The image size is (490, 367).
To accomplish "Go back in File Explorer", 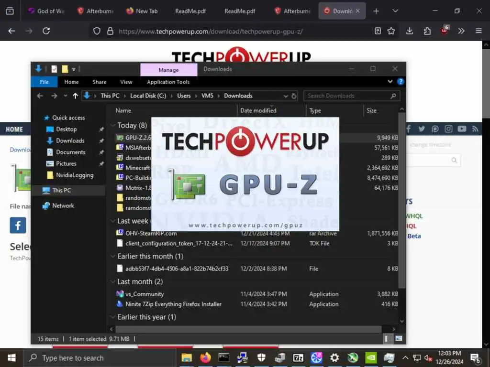I will [x=40, y=96].
